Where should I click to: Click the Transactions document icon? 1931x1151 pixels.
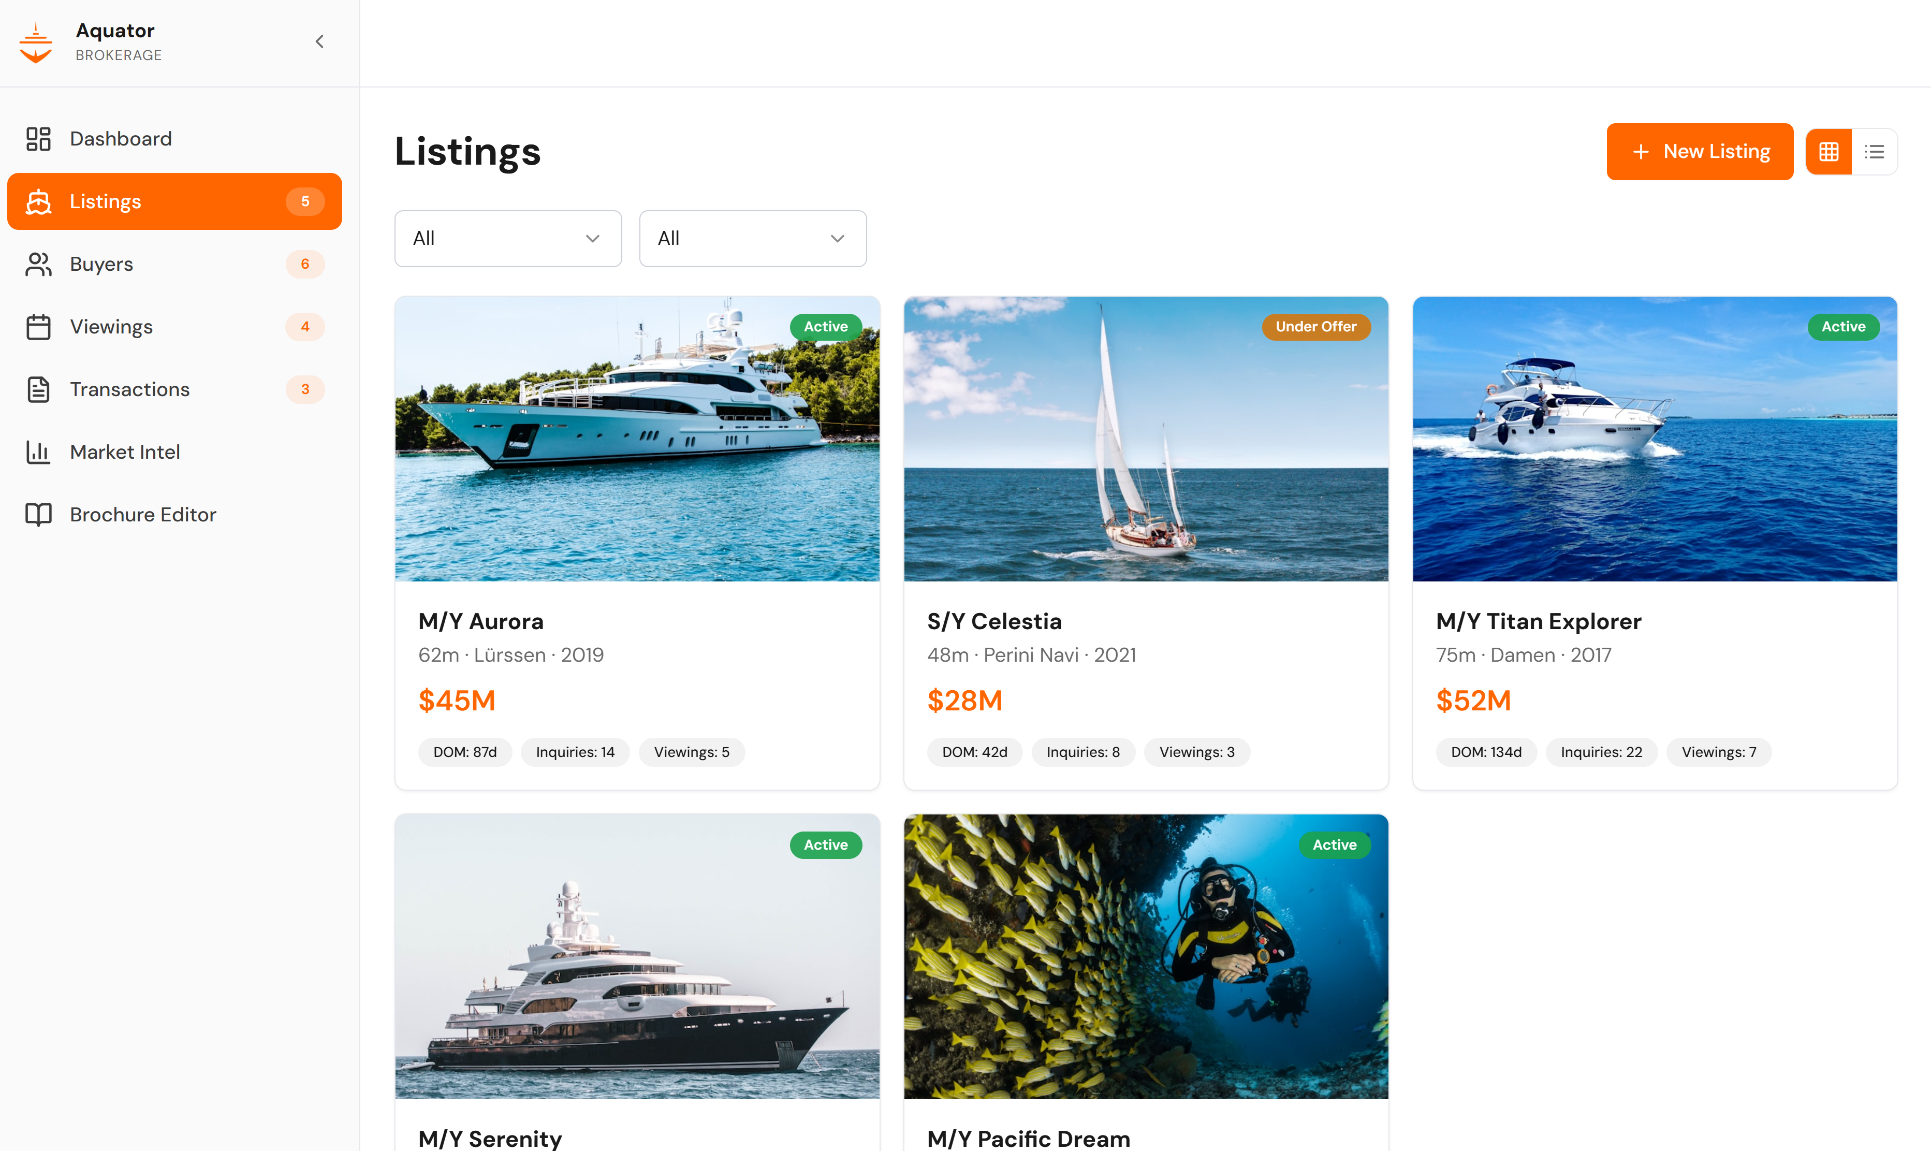[x=38, y=389]
